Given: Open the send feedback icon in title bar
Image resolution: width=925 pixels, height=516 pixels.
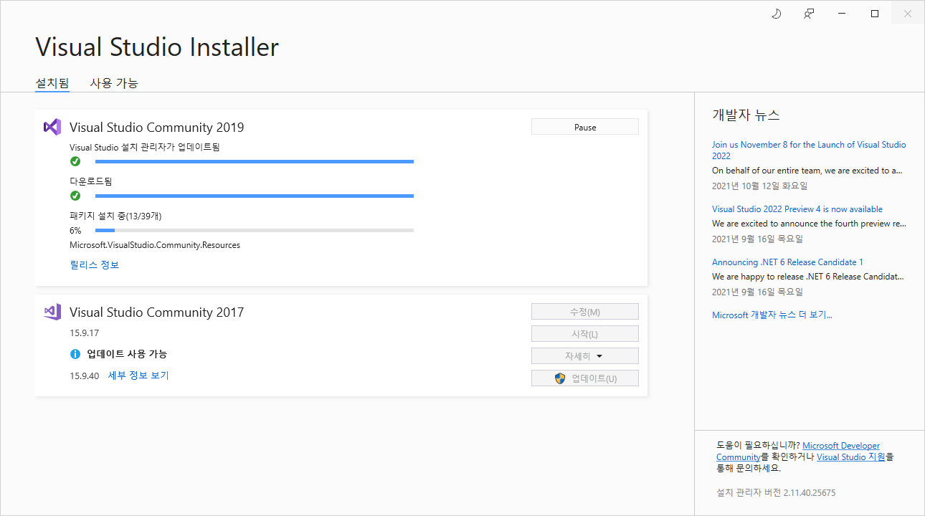Looking at the screenshot, I should pyautogui.click(x=809, y=14).
